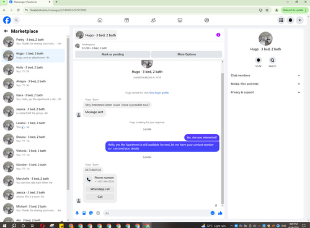Screen dimensions: 310x228
Task: Open notifications bell in header
Action: (x=290, y=20)
